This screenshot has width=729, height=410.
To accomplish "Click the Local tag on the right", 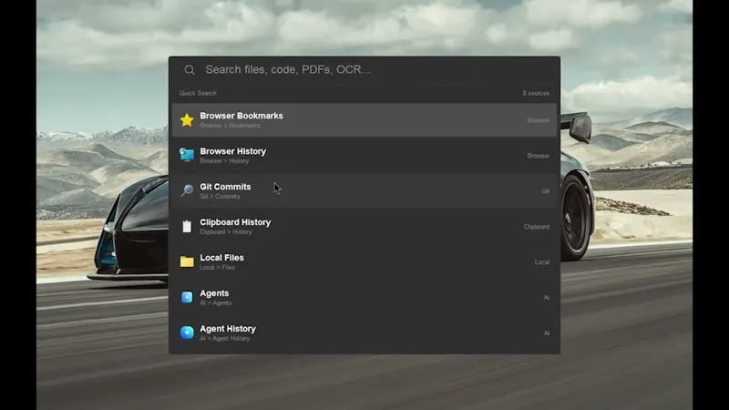I will 542,262.
